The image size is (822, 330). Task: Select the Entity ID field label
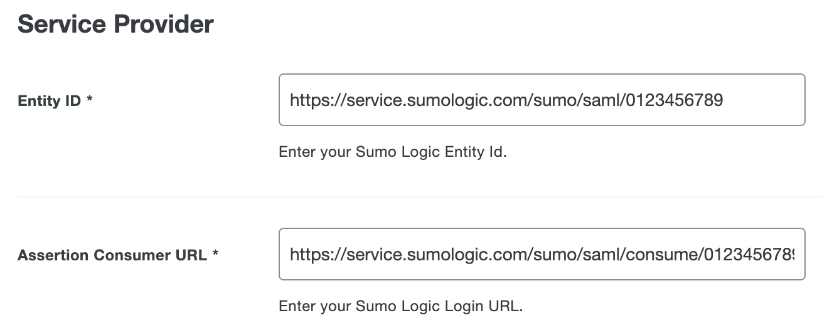tap(50, 100)
